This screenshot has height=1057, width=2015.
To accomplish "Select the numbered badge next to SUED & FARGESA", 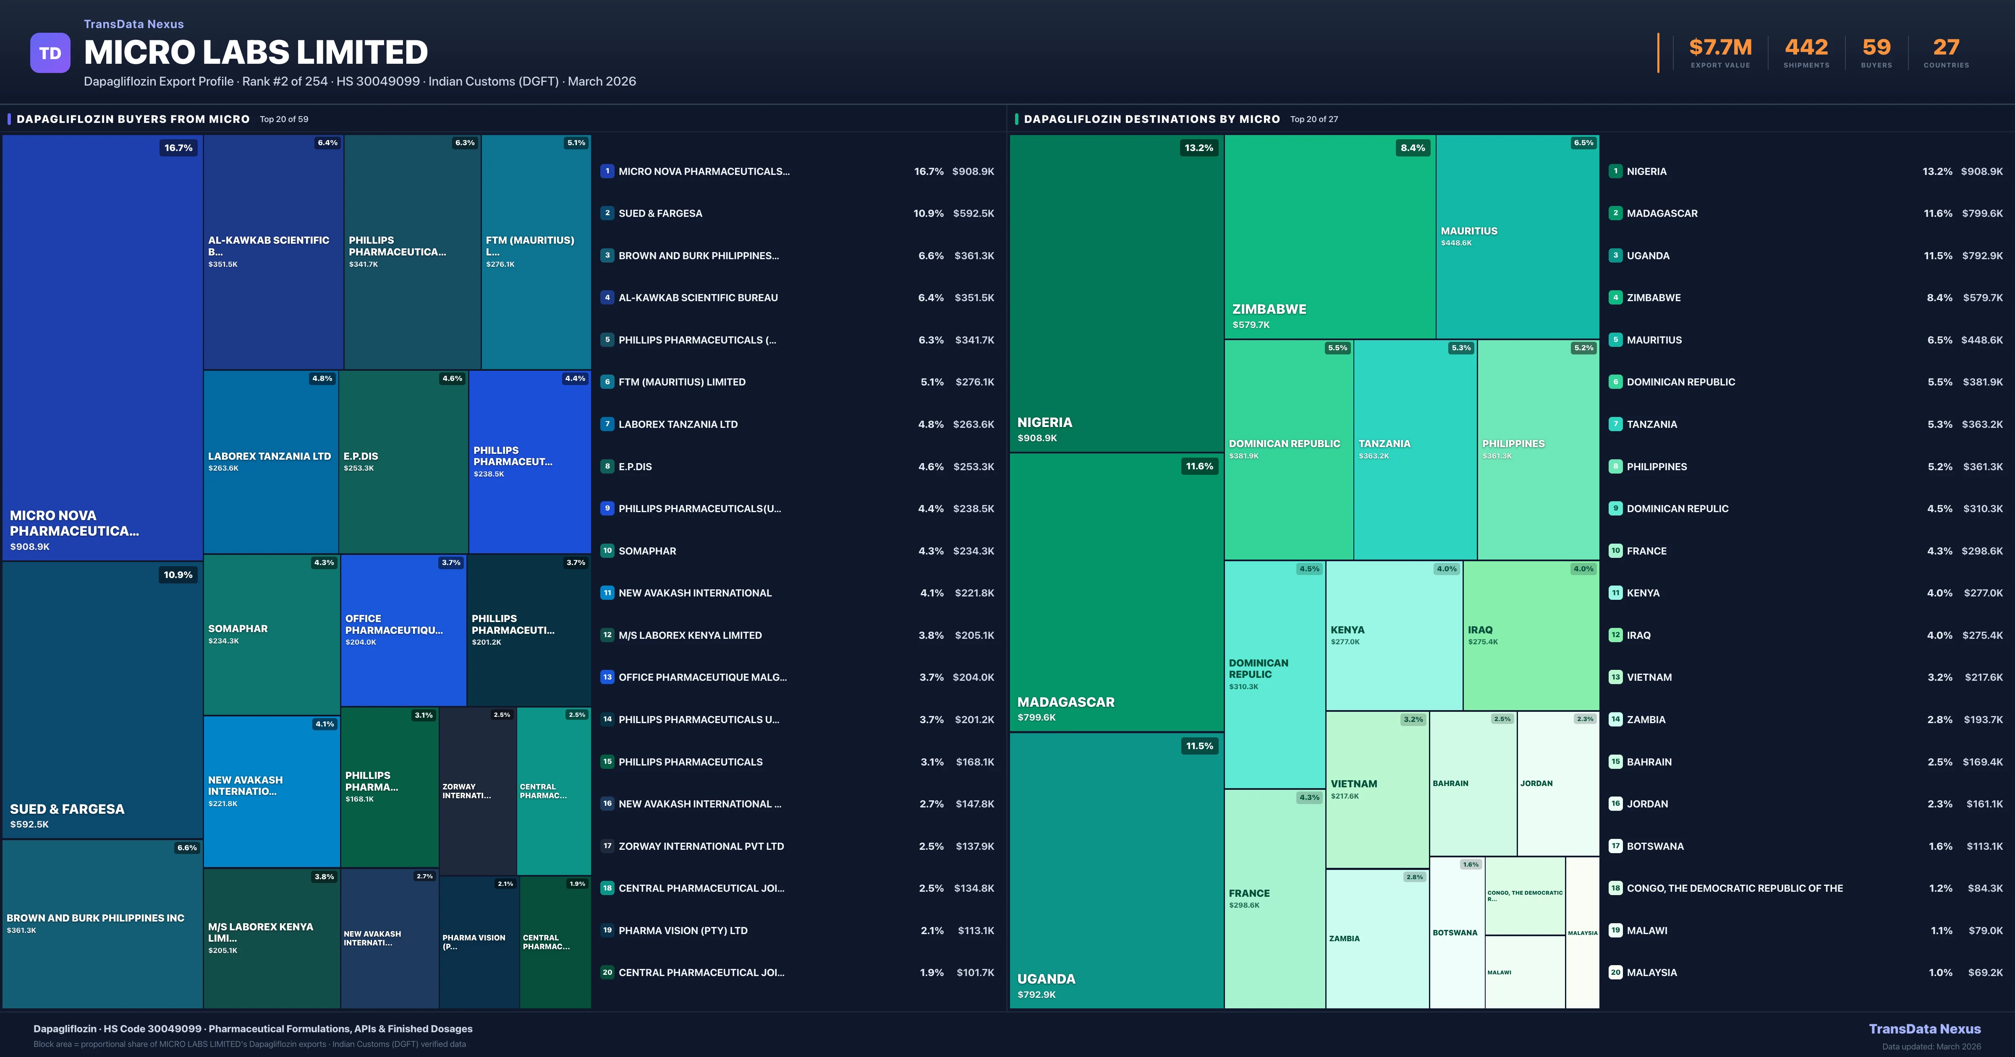I will point(607,213).
